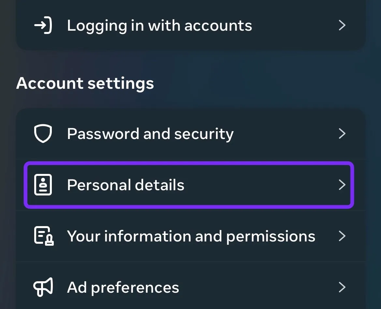Screen dimensions: 381x309
Task: Tap the word "permissions" in the information row
Action: pyautogui.click(x=271, y=236)
